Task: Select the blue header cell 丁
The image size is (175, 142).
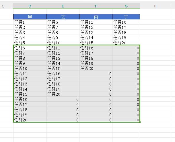Action: [x=126, y=17]
